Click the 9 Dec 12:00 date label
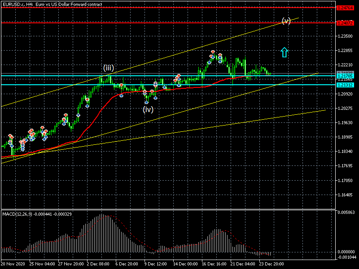The width and height of the screenshot is (359, 269). coord(155,264)
